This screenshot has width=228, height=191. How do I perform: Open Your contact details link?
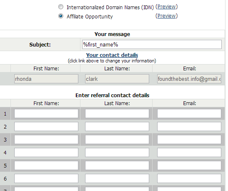click(x=112, y=55)
